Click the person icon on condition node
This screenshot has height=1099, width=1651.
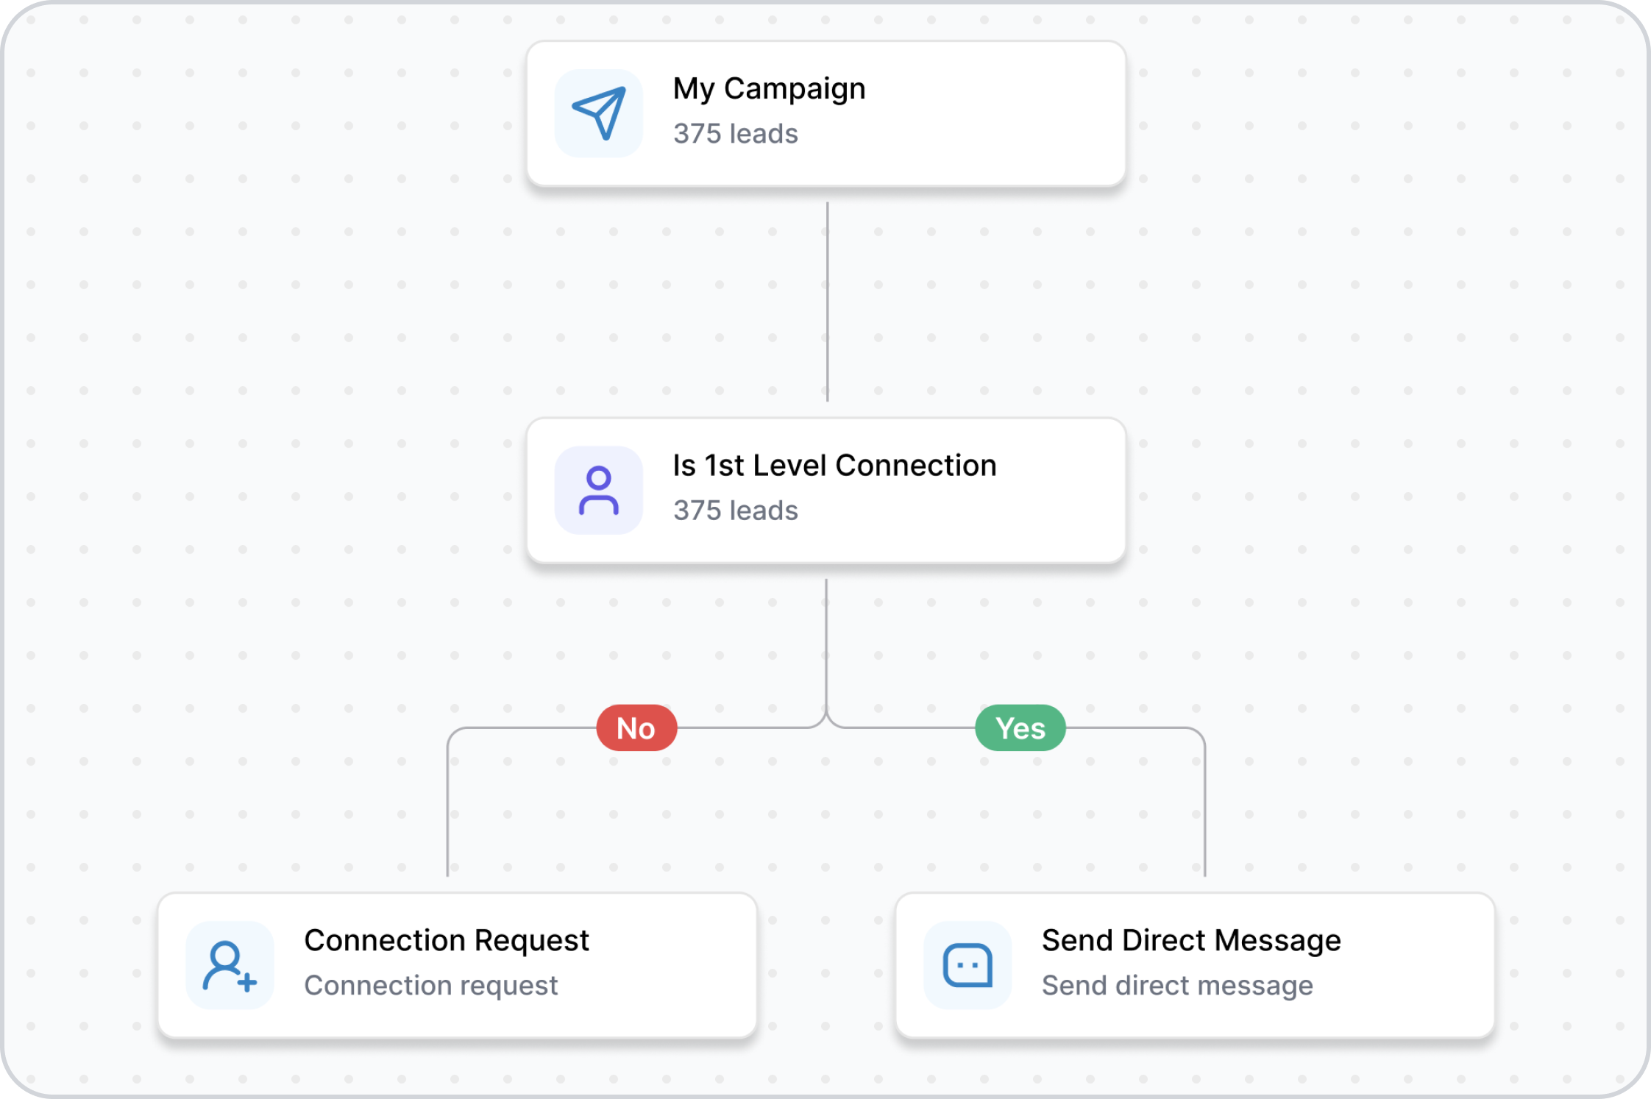[598, 490]
